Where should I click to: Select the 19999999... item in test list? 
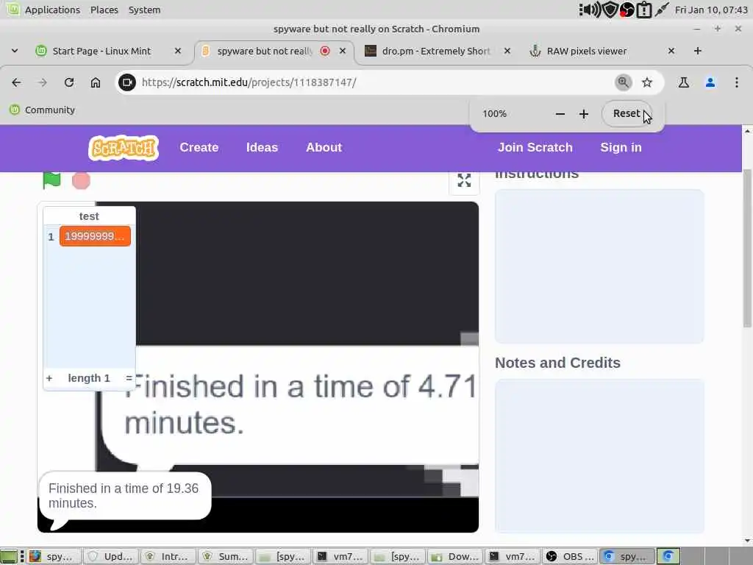95,236
